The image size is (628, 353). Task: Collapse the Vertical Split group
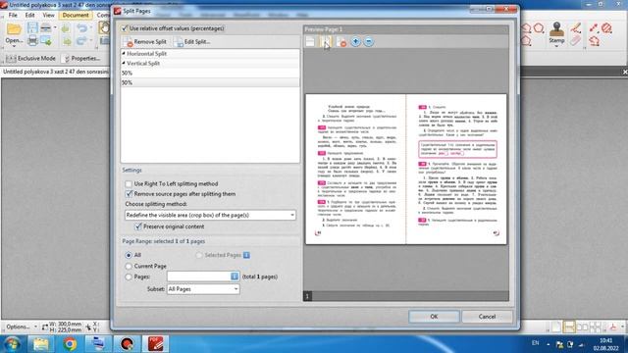(x=124, y=63)
